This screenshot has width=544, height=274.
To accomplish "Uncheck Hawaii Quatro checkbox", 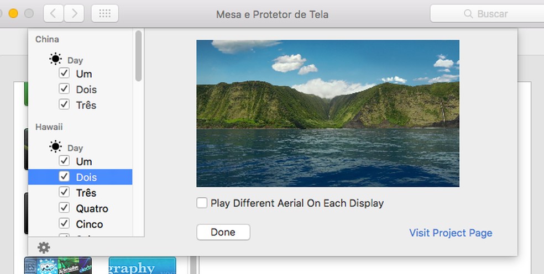I will point(64,208).
